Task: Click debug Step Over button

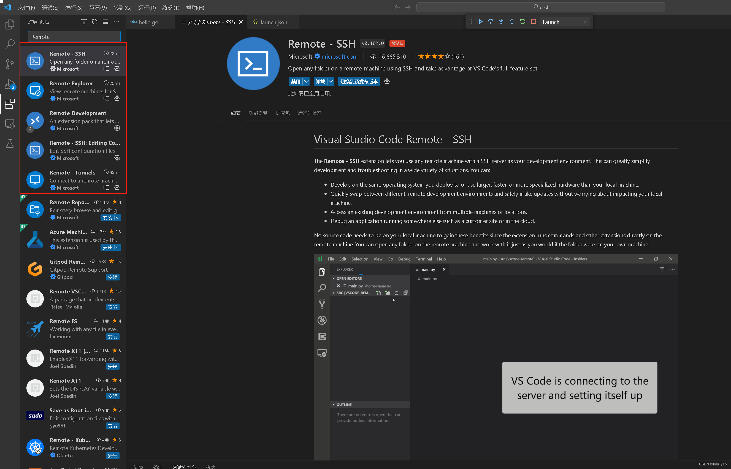Action: pos(491,22)
